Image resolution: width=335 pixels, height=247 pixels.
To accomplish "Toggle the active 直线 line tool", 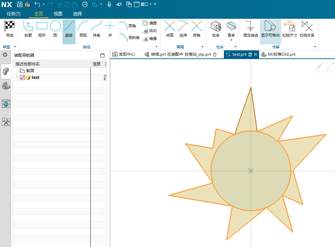I will (69, 29).
